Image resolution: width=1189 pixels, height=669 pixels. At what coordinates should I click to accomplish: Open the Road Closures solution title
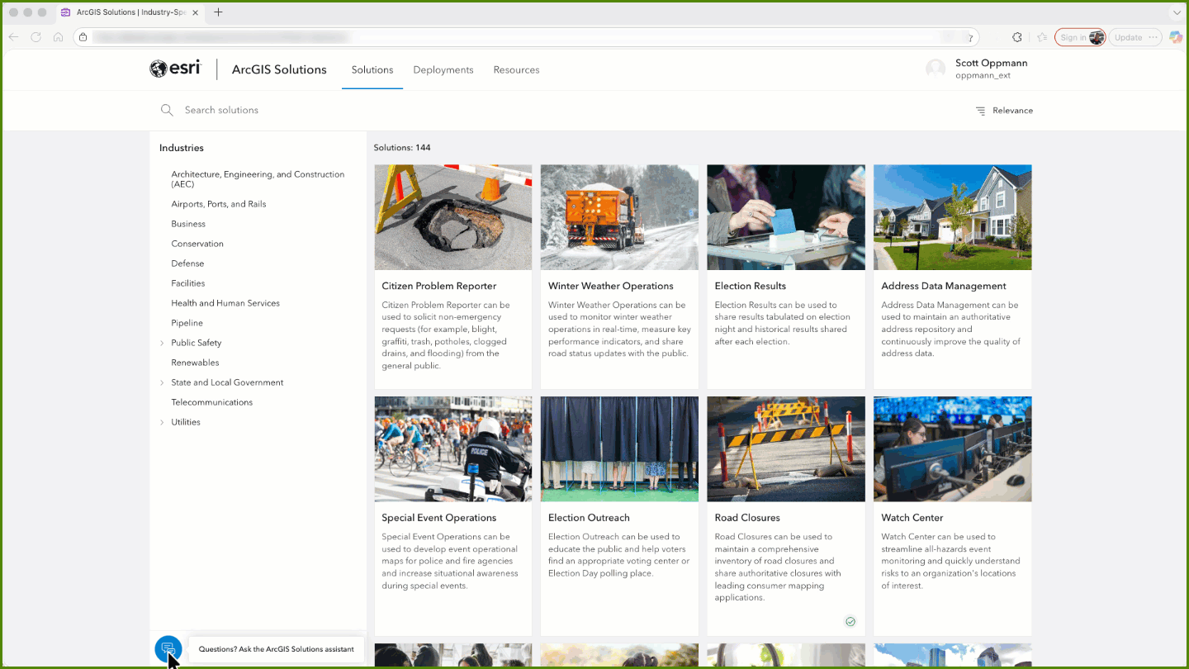tap(747, 518)
